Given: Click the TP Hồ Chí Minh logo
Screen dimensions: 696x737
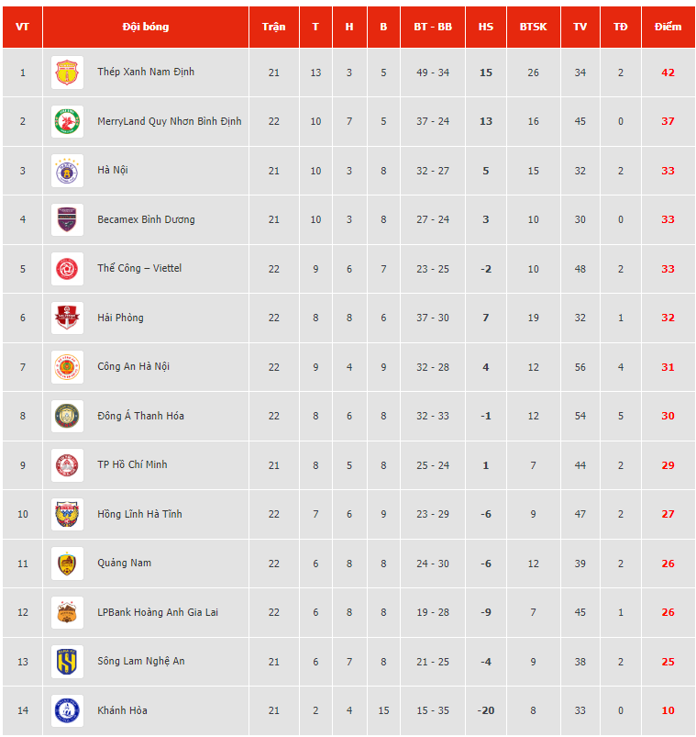Looking at the screenshot, I should pos(67,465).
